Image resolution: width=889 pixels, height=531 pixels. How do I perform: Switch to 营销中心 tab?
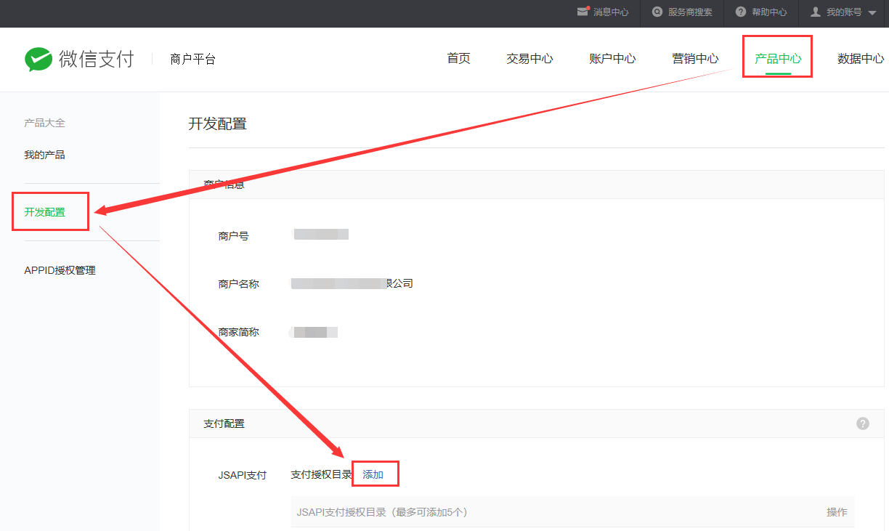pyautogui.click(x=695, y=59)
